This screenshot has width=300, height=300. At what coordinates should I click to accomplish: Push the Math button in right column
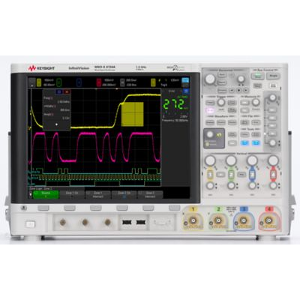(x=272, y=126)
